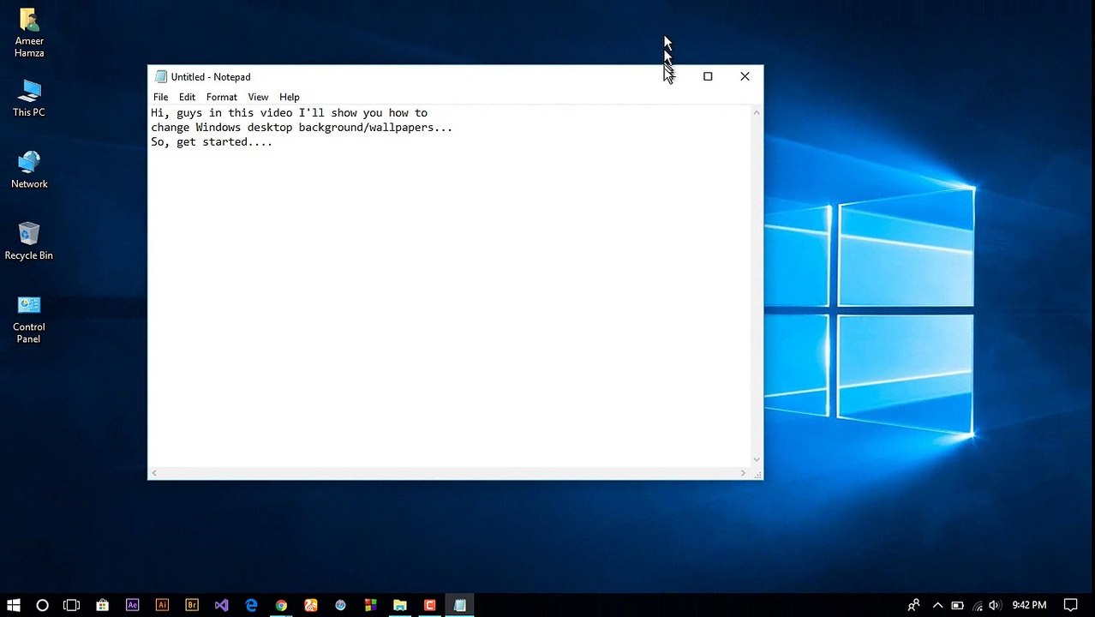Click scroll down arrow in Notepad
Image resolution: width=1095 pixels, height=617 pixels.
tap(757, 460)
